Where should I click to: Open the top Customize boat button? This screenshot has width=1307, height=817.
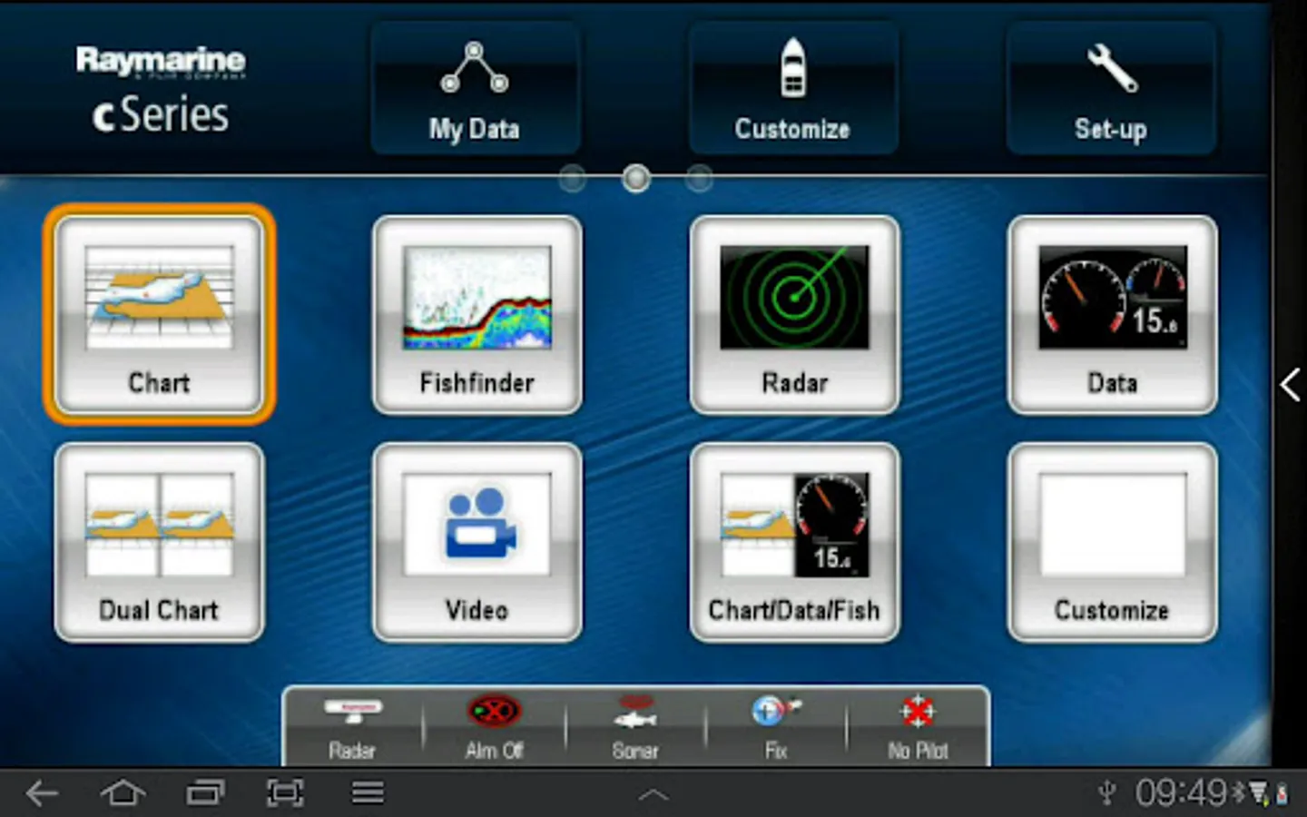(792, 89)
